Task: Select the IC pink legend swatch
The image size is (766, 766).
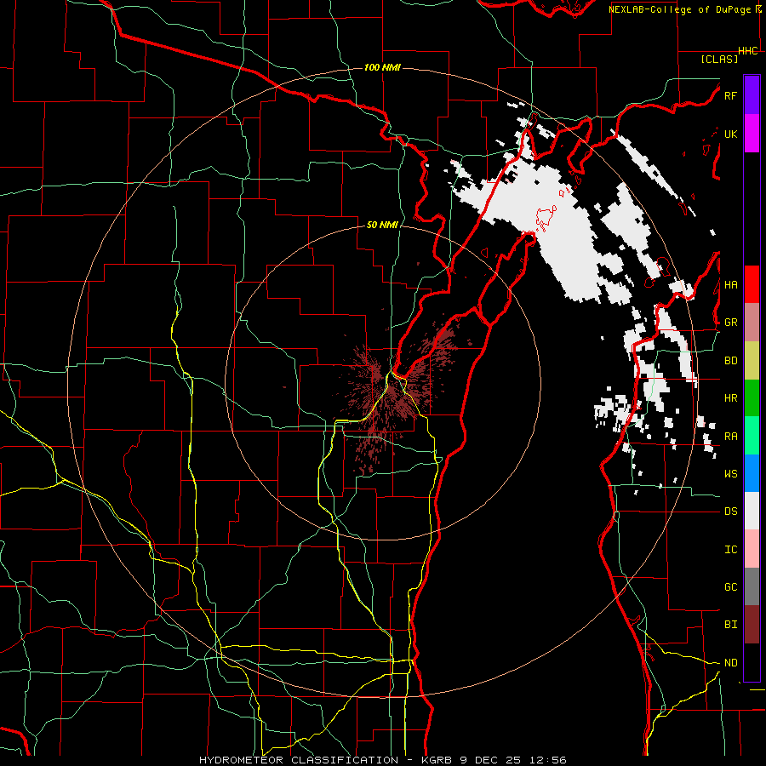Action: pyautogui.click(x=752, y=549)
